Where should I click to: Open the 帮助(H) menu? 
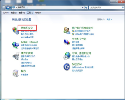(38, 13)
